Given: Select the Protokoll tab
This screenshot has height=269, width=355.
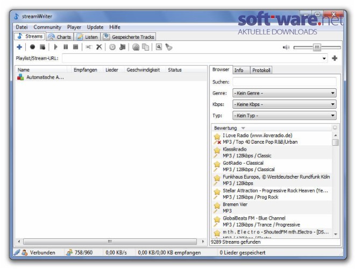Looking at the screenshot, I should click(x=261, y=70).
